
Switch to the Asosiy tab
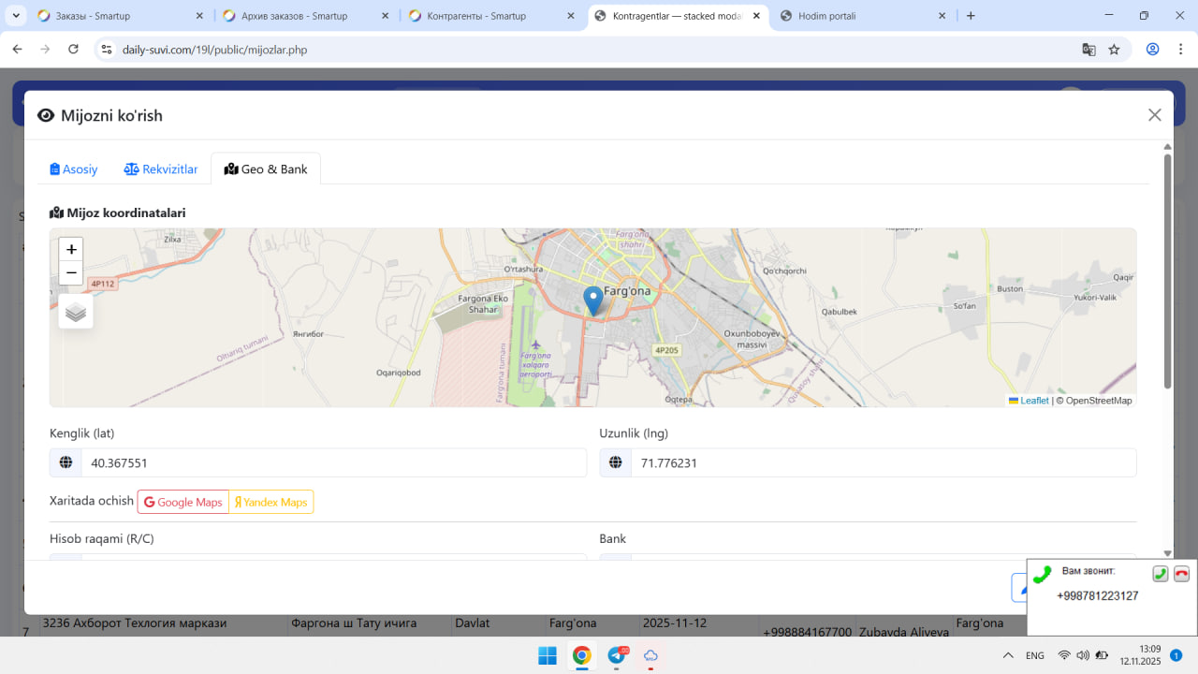(x=74, y=169)
